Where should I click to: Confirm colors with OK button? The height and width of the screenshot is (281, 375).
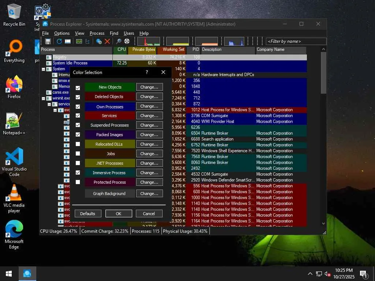pos(119,214)
